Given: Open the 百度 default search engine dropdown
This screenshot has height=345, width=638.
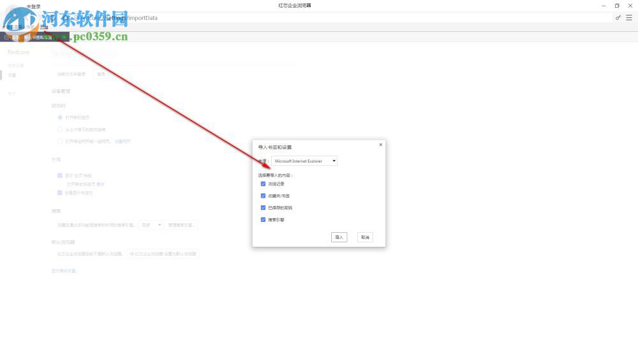Looking at the screenshot, I should [x=151, y=224].
